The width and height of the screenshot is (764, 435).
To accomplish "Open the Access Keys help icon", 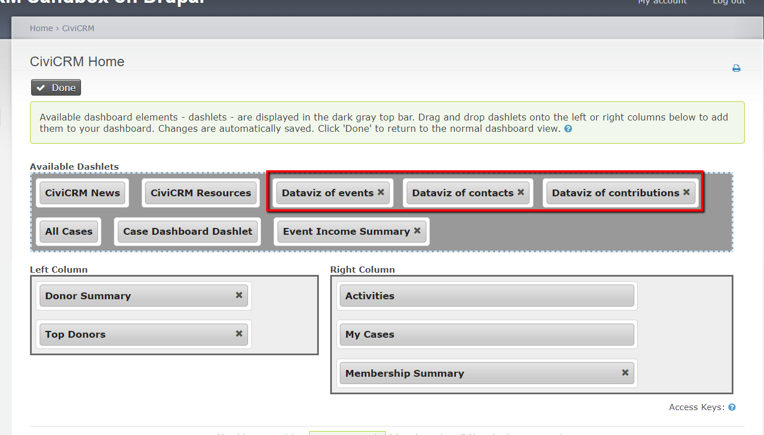I will click(732, 407).
